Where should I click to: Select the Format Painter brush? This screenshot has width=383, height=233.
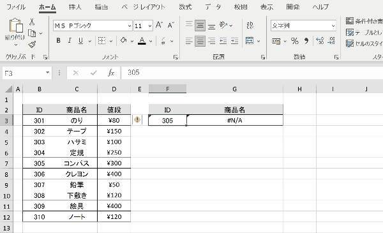32,44
